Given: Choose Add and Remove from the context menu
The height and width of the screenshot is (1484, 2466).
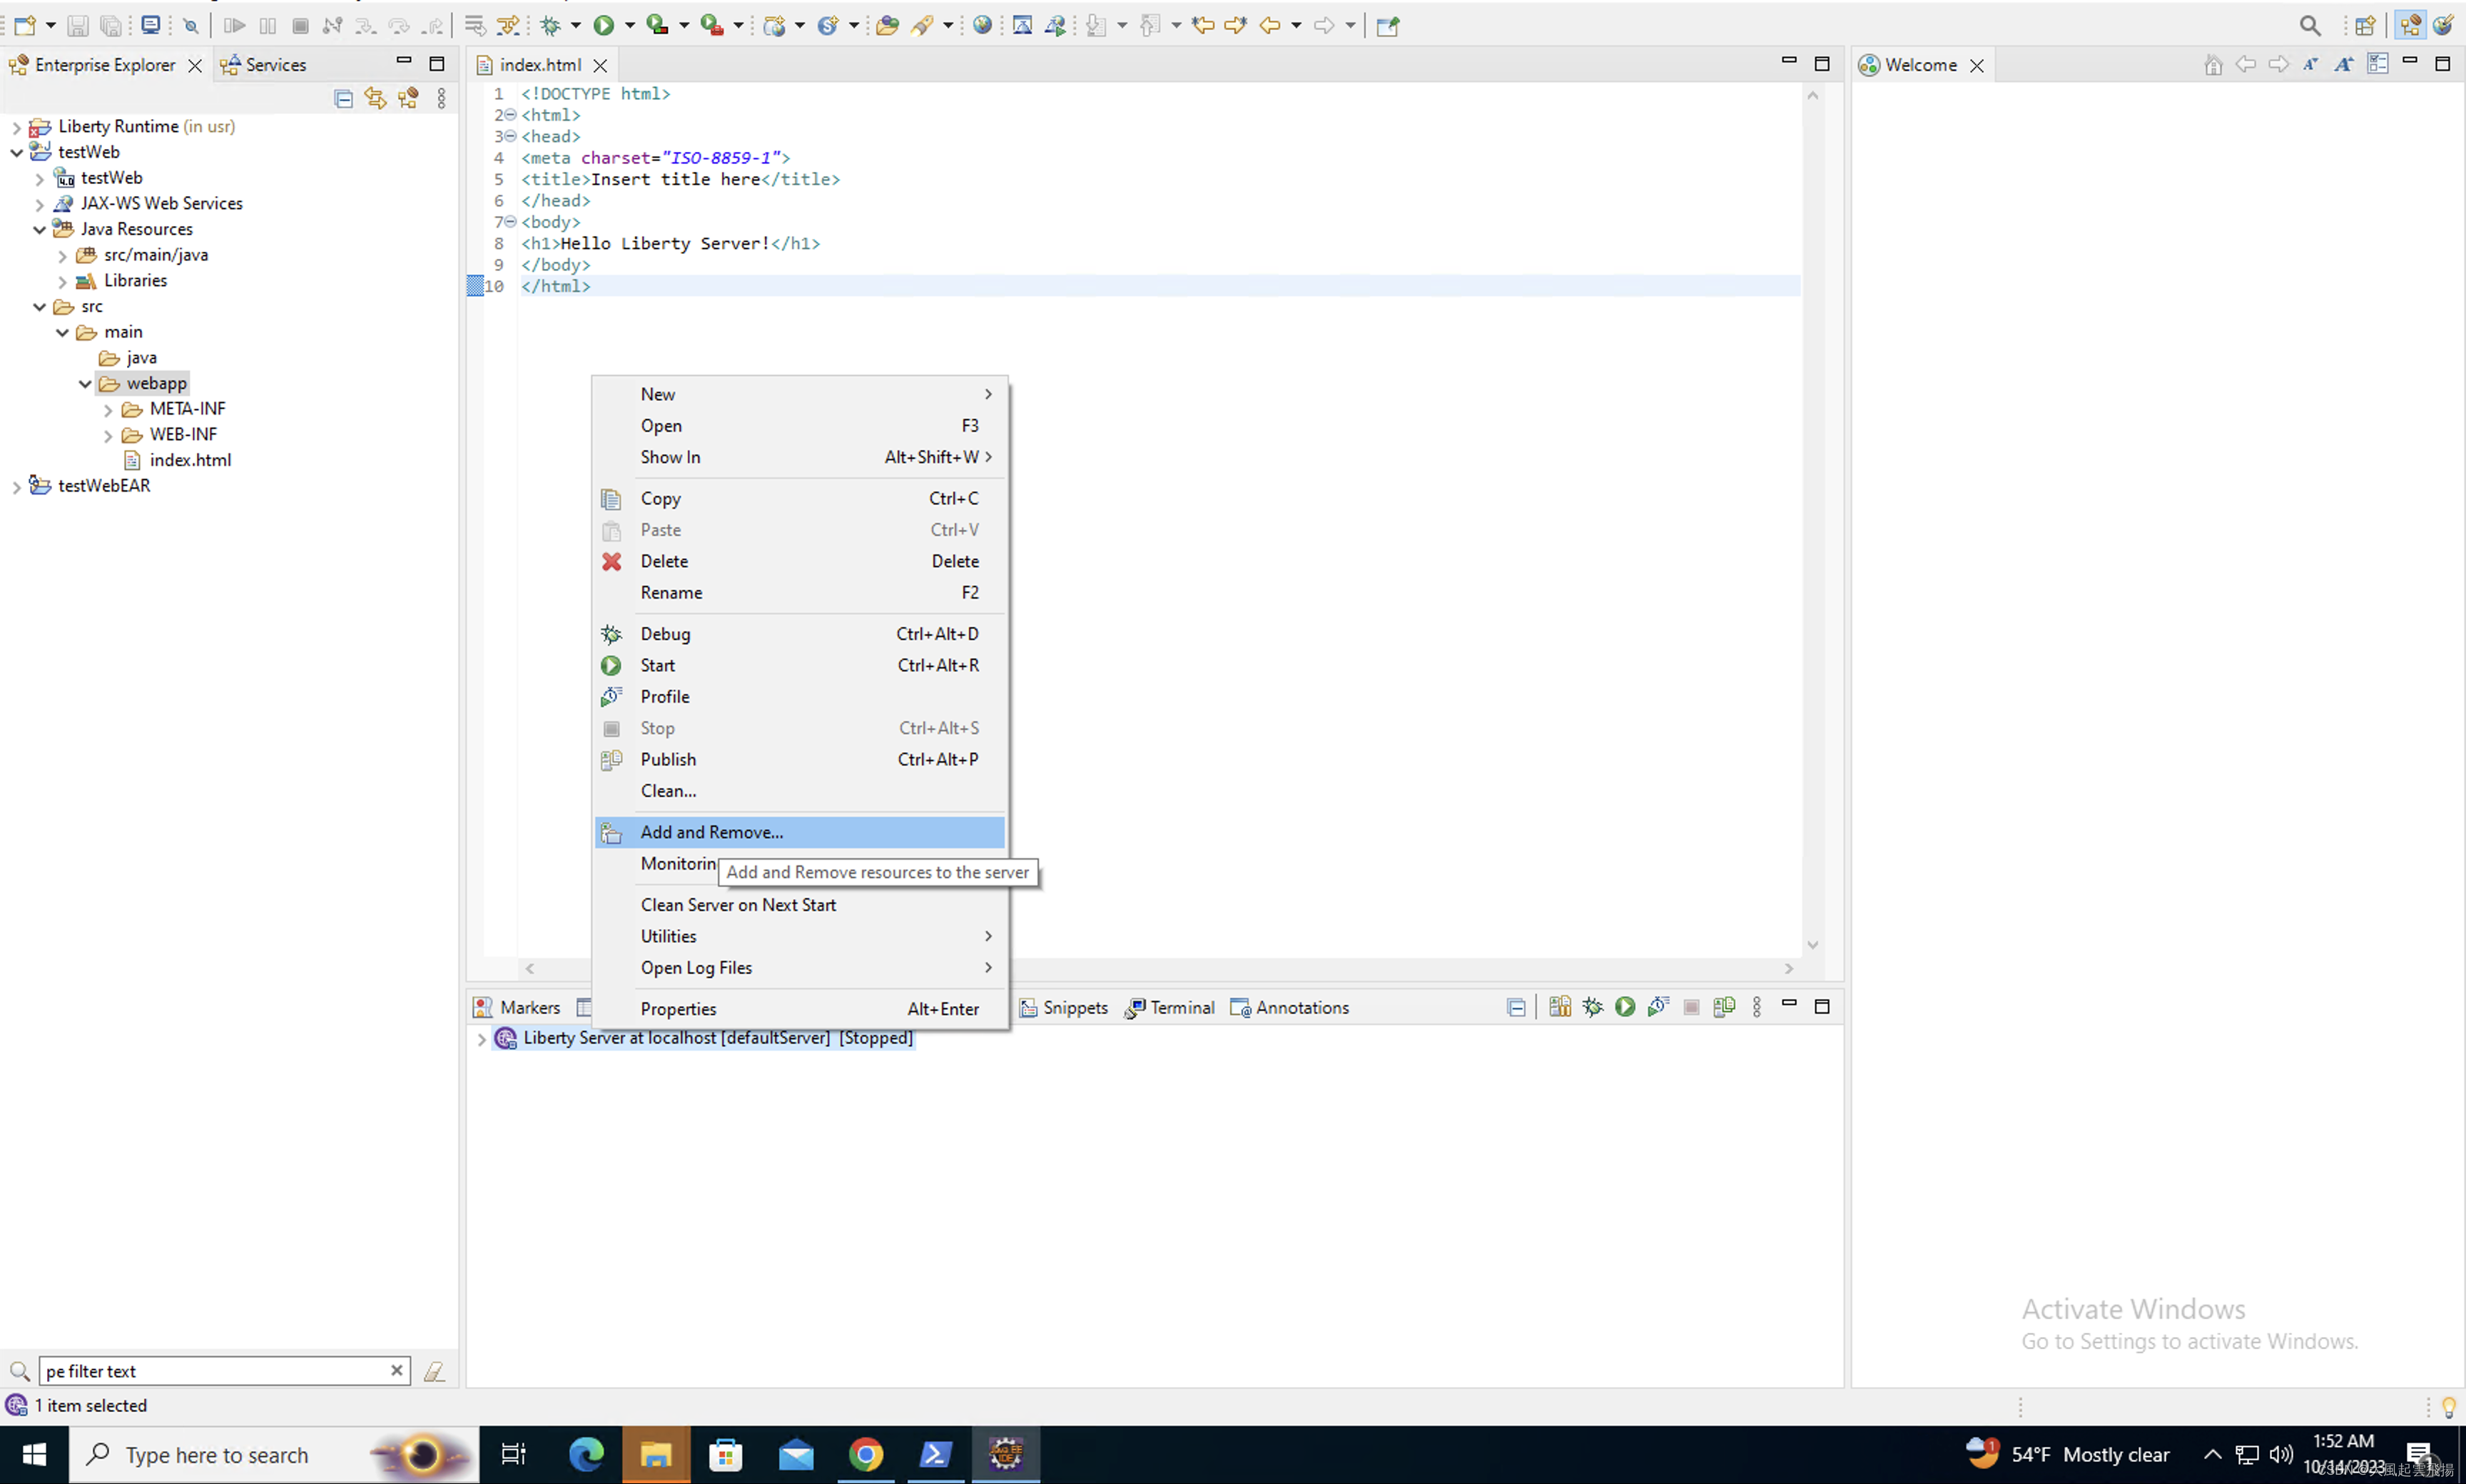Looking at the screenshot, I should tap(711, 832).
